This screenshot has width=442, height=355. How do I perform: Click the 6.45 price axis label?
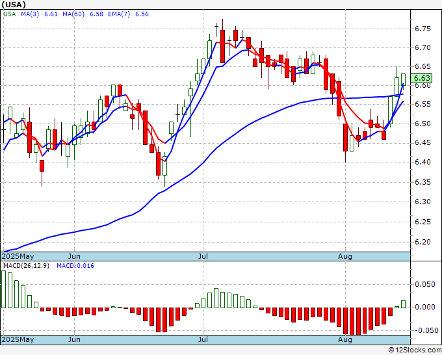coord(422,142)
